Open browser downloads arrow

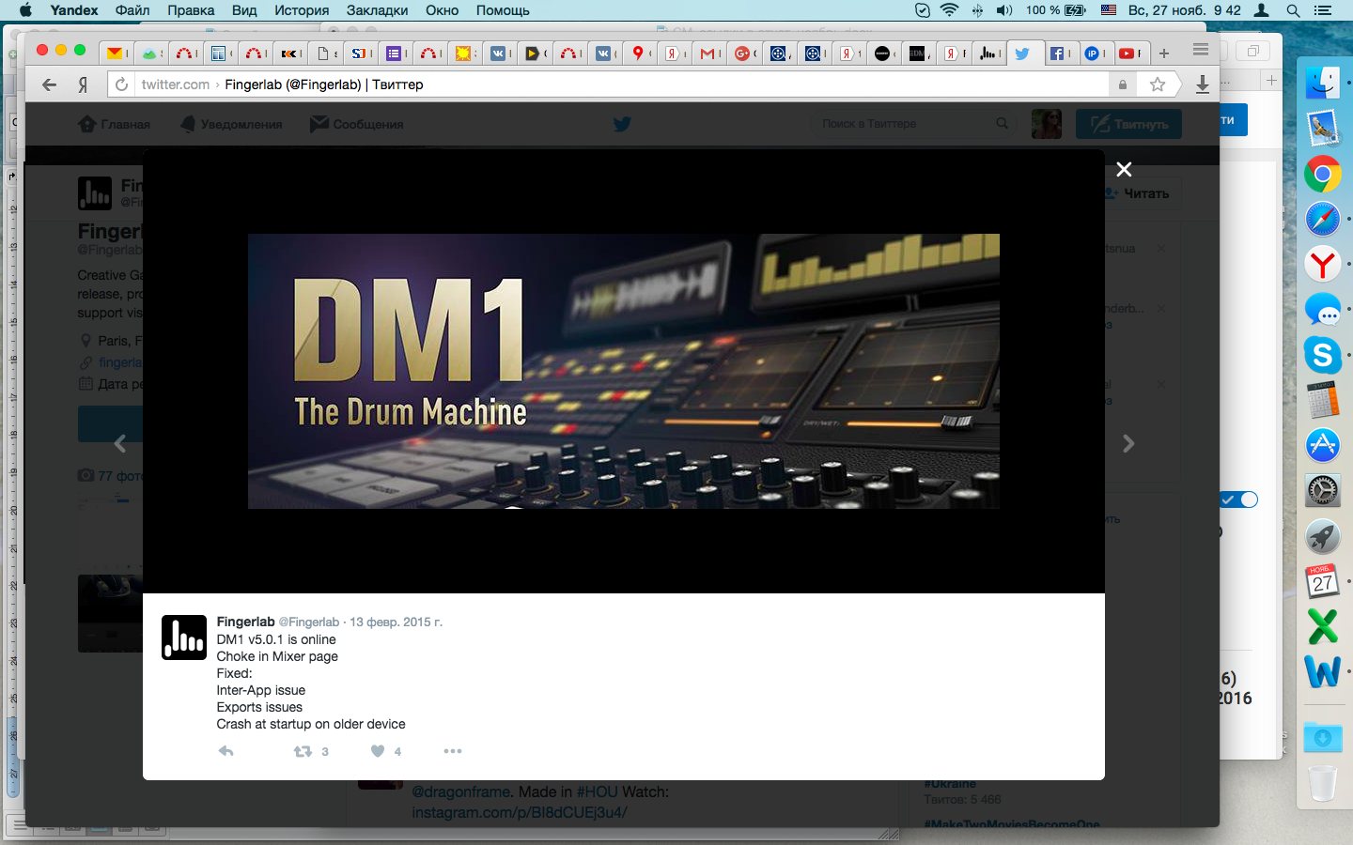pyautogui.click(x=1202, y=84)
